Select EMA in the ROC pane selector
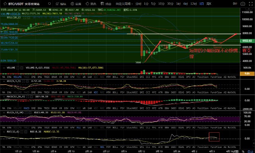Image resolution: width=255 pixels, height=153 pixels. pos(9,147)
